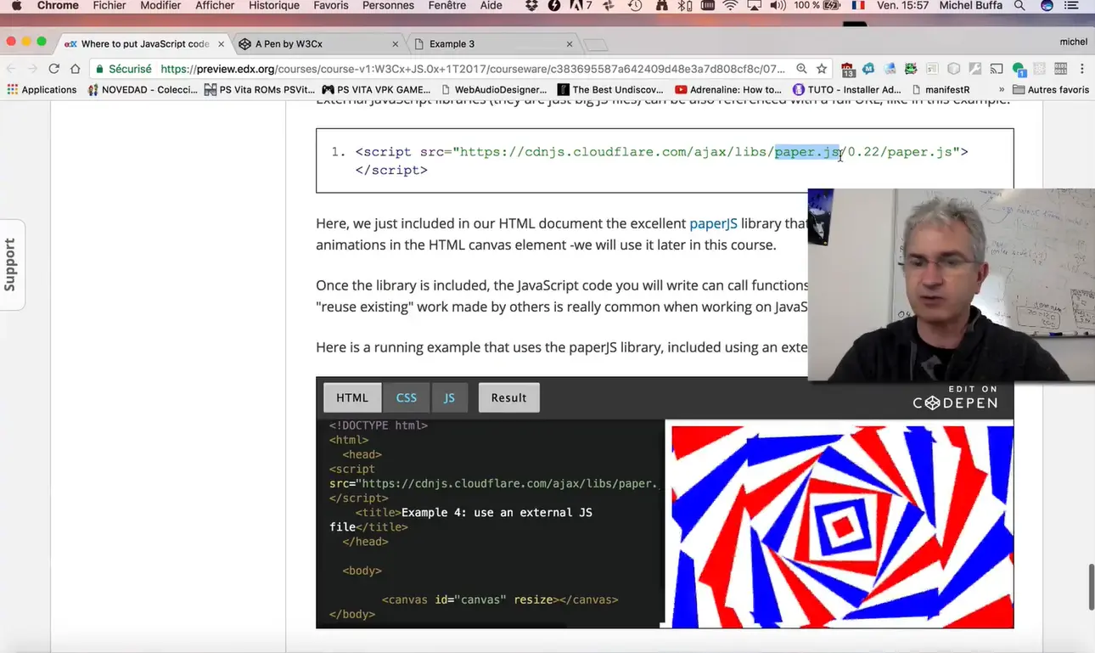Viewport: 1095px width, 653px height.
Task: Click the browser forward arrow
Action: click(32, 69)
